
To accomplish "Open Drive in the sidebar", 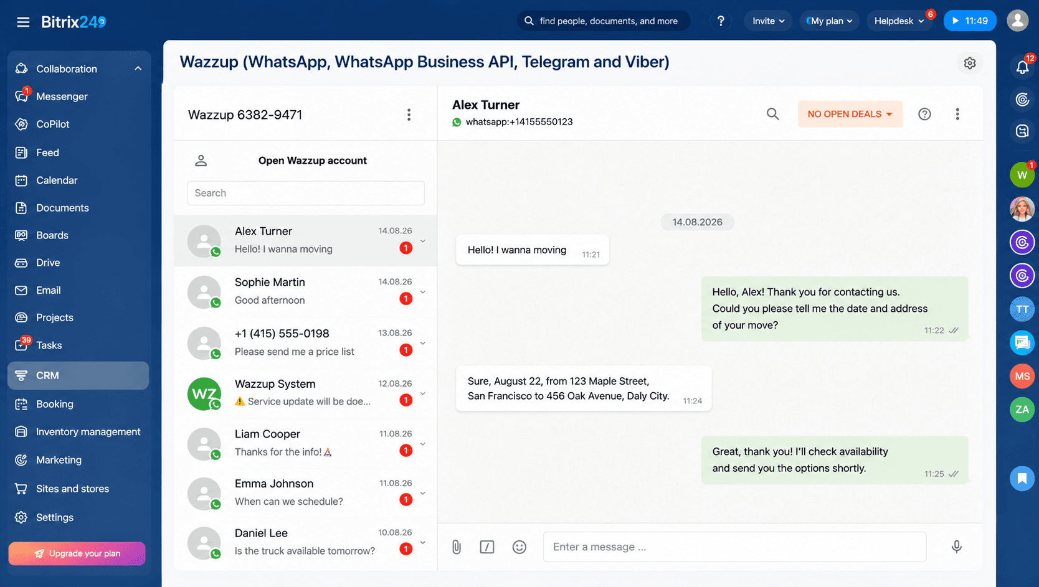I will 78,263.
